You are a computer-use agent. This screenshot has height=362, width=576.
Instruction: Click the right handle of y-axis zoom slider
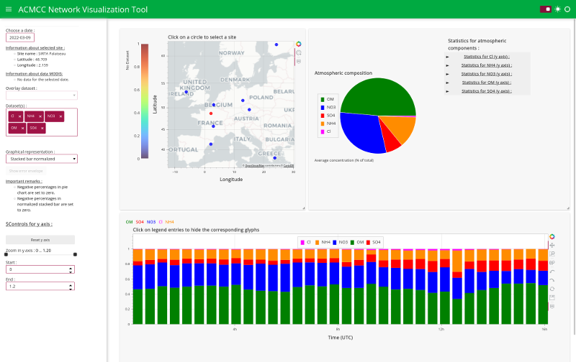click(75, 254)
